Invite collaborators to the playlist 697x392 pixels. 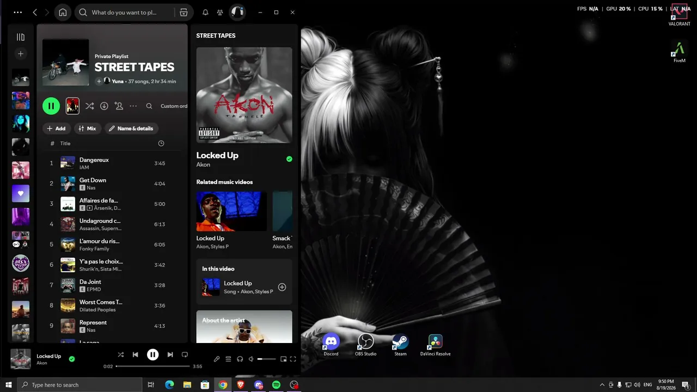[x=119, y=106]
